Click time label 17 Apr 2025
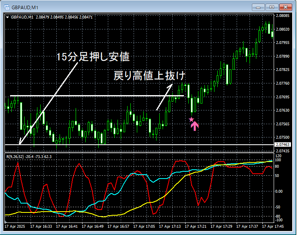 (x=15, y=227)
